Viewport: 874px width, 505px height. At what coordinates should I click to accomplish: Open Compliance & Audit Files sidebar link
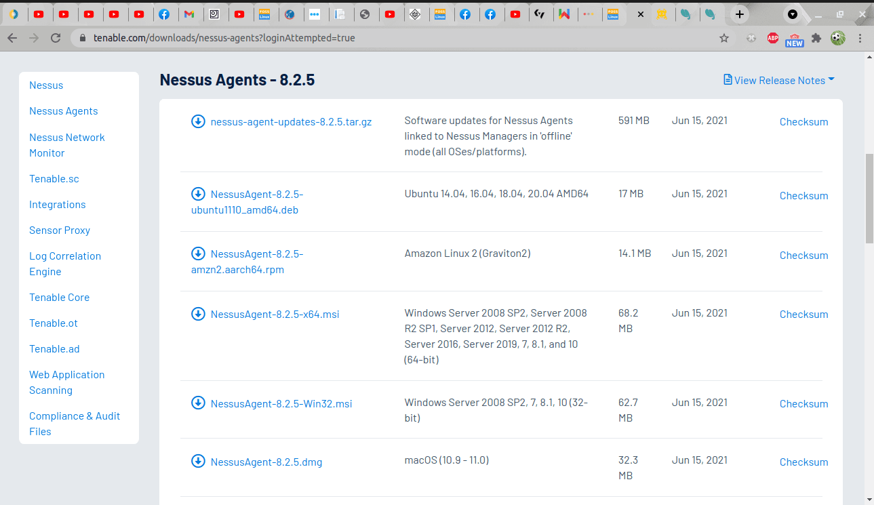(x=75, y=424)
